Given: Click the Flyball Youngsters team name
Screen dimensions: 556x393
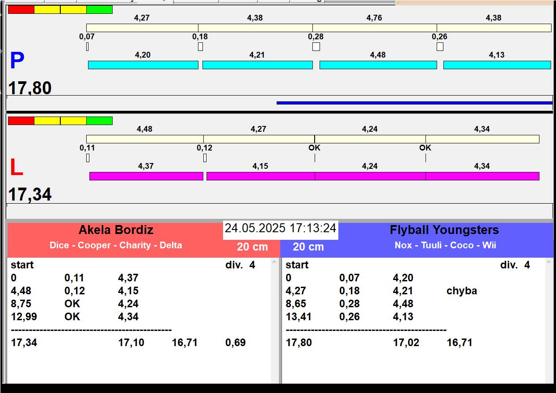Looking at the screenshot, I should pos(444,230).
